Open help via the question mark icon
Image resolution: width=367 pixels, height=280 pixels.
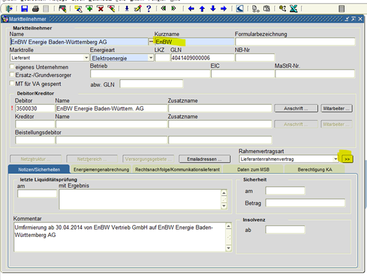(149, 8)
